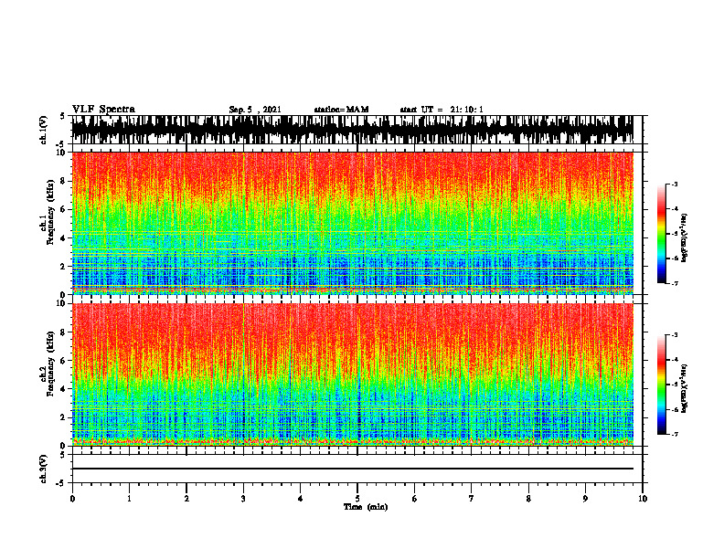Click the "VLF Spectra" plot title
724x559 pixels.
click(103, 110)
